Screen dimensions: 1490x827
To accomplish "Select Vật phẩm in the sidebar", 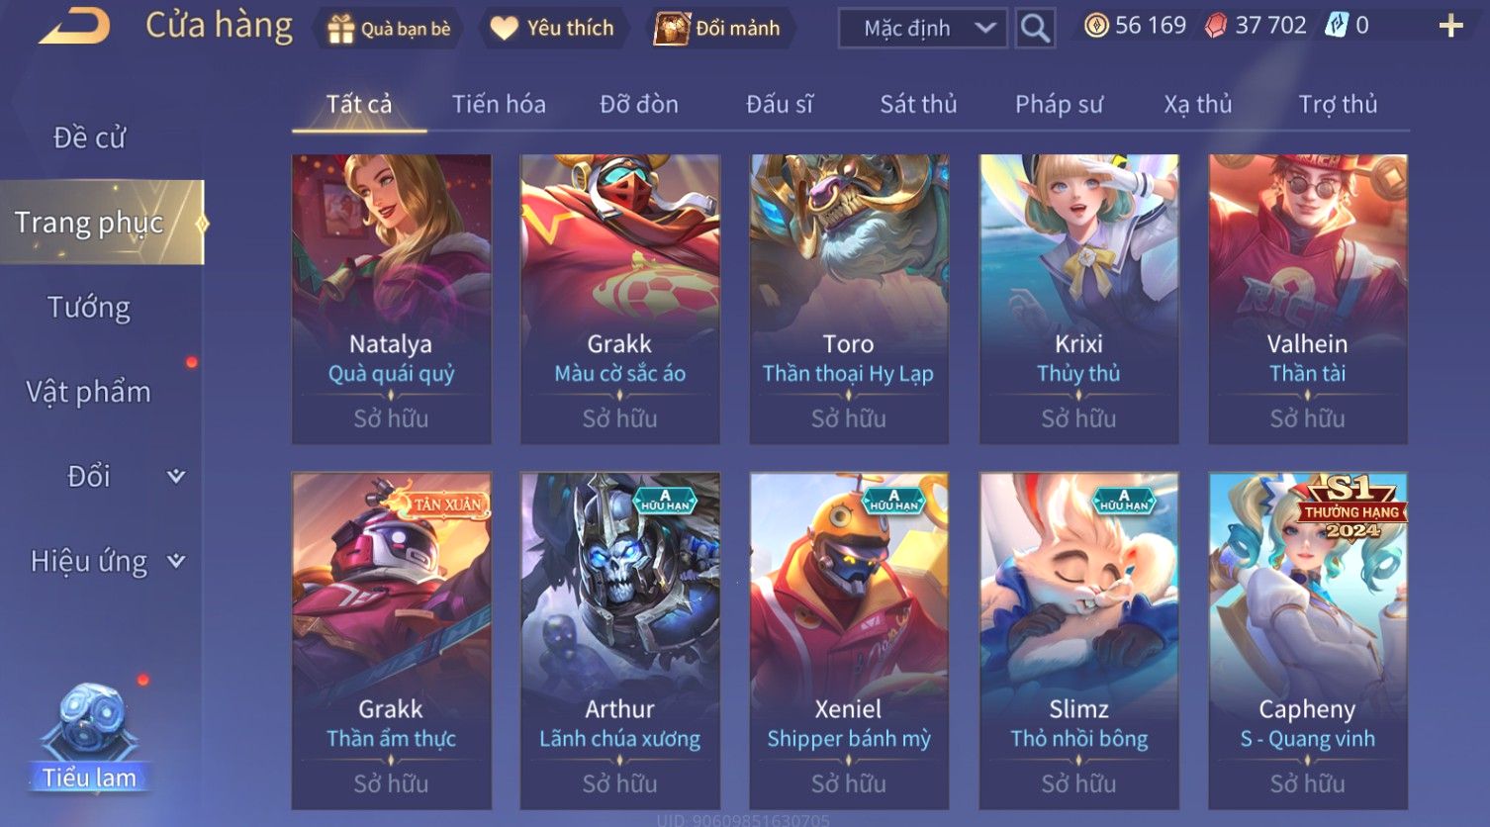I will coord(89,393).
